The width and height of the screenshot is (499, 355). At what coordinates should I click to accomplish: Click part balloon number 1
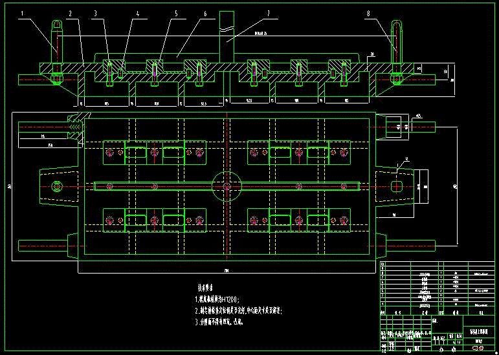point(22,14)
